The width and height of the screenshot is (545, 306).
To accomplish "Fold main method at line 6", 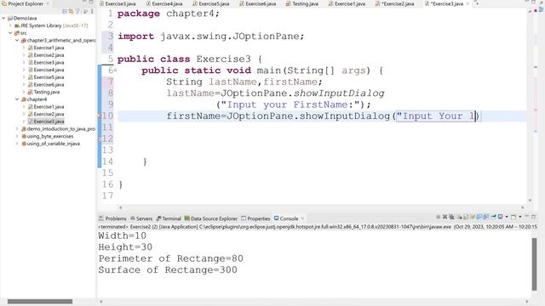I will pyautogui.click(x=116, y=71).
